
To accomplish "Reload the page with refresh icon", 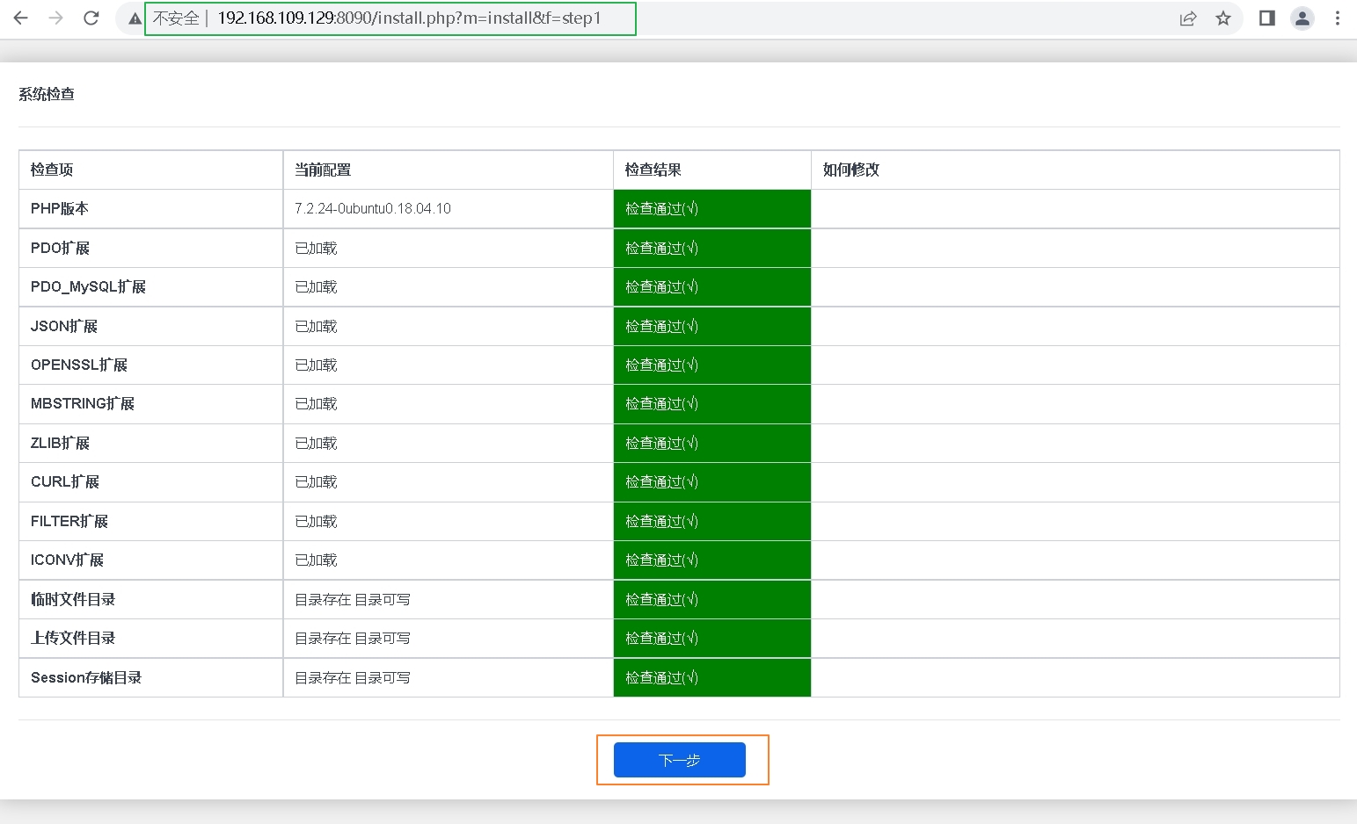I will point(91,18).
